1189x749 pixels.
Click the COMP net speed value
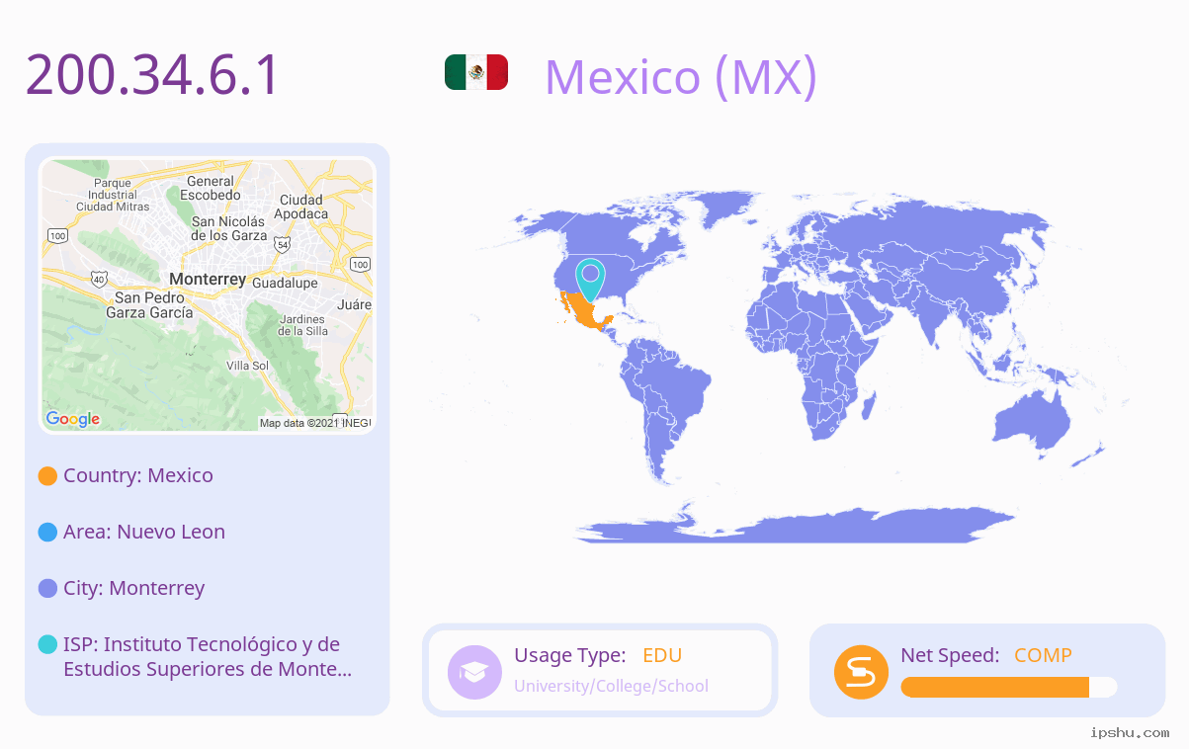(1043, 655)
